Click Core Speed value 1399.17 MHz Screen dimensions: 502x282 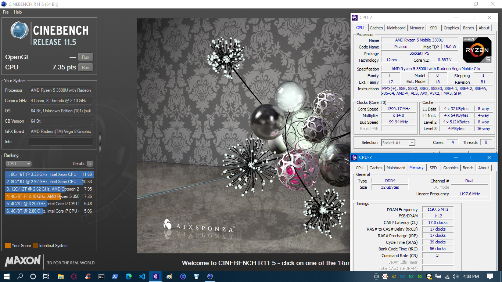coord(398,109)
